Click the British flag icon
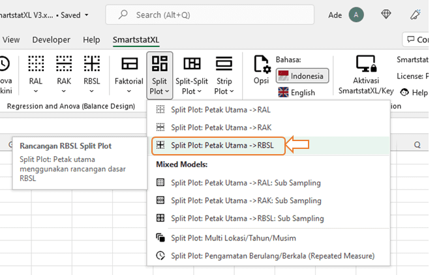The width and height of the screenshot is (441, 275). 283,92
